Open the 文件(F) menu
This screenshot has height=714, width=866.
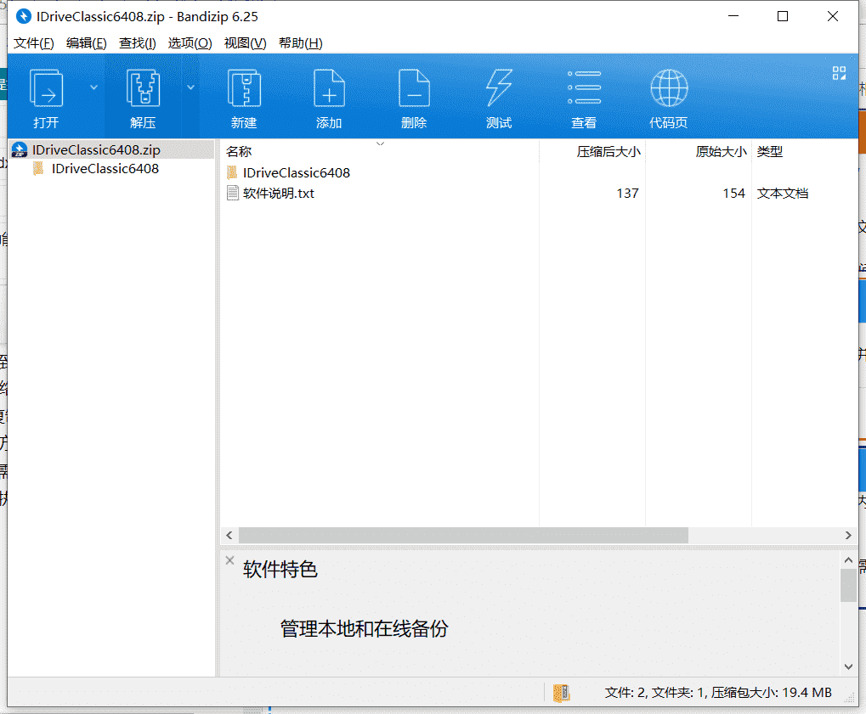point(34,43)
